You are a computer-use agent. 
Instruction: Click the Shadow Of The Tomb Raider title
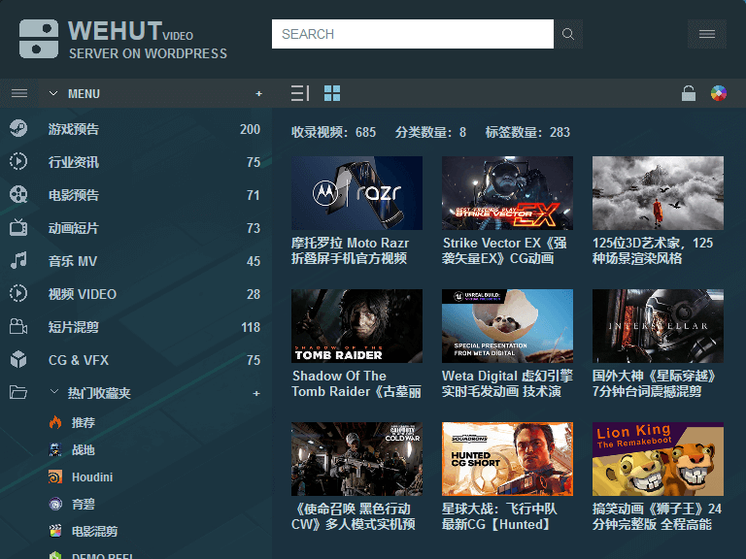[356, 383]
